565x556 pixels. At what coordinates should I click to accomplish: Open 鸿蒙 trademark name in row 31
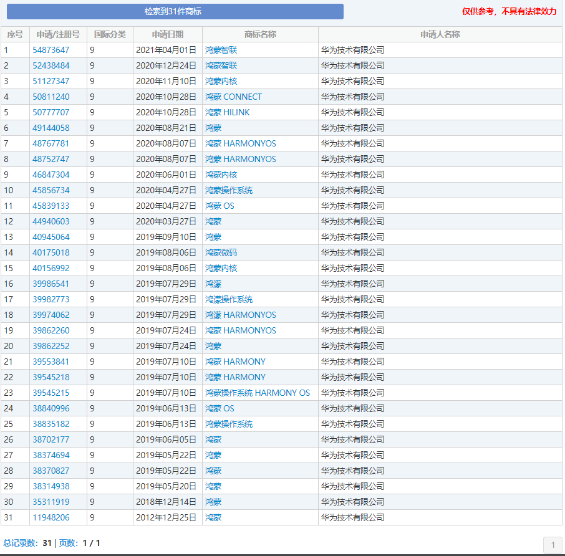pyautogui.click(x=213, y=517)
